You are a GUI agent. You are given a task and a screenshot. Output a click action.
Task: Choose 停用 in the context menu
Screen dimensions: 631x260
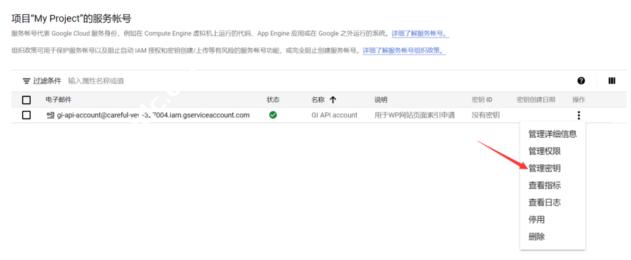tap(537, 219)
